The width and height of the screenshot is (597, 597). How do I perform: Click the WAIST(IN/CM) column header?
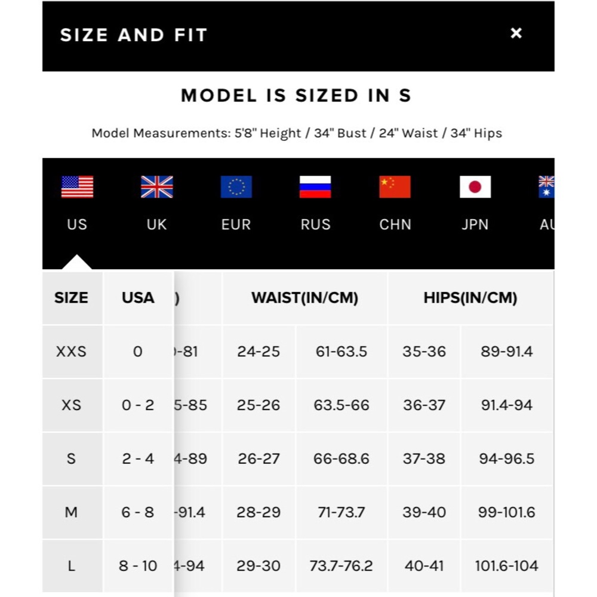tap(304, 298)
